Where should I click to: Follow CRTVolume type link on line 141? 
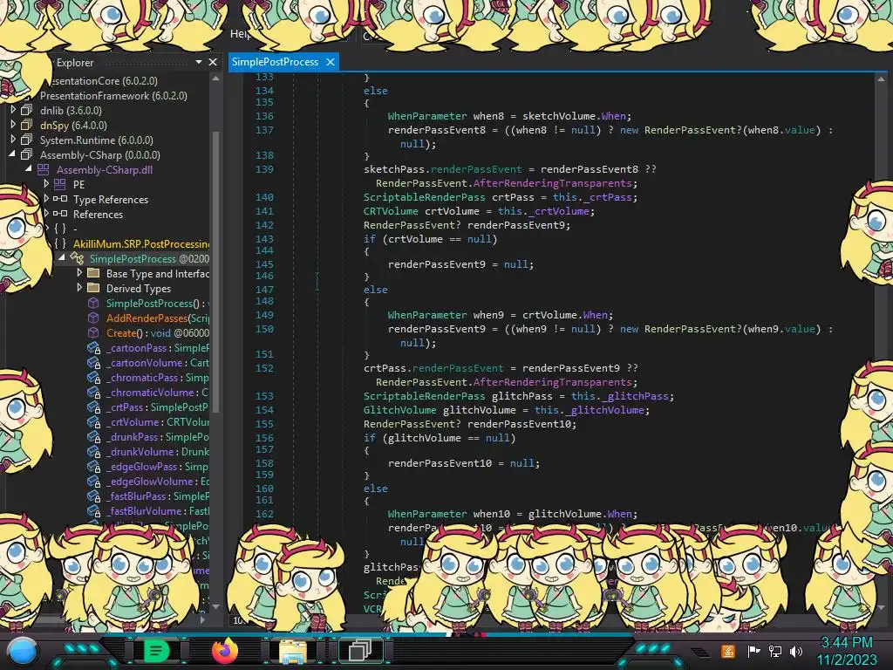391,211
